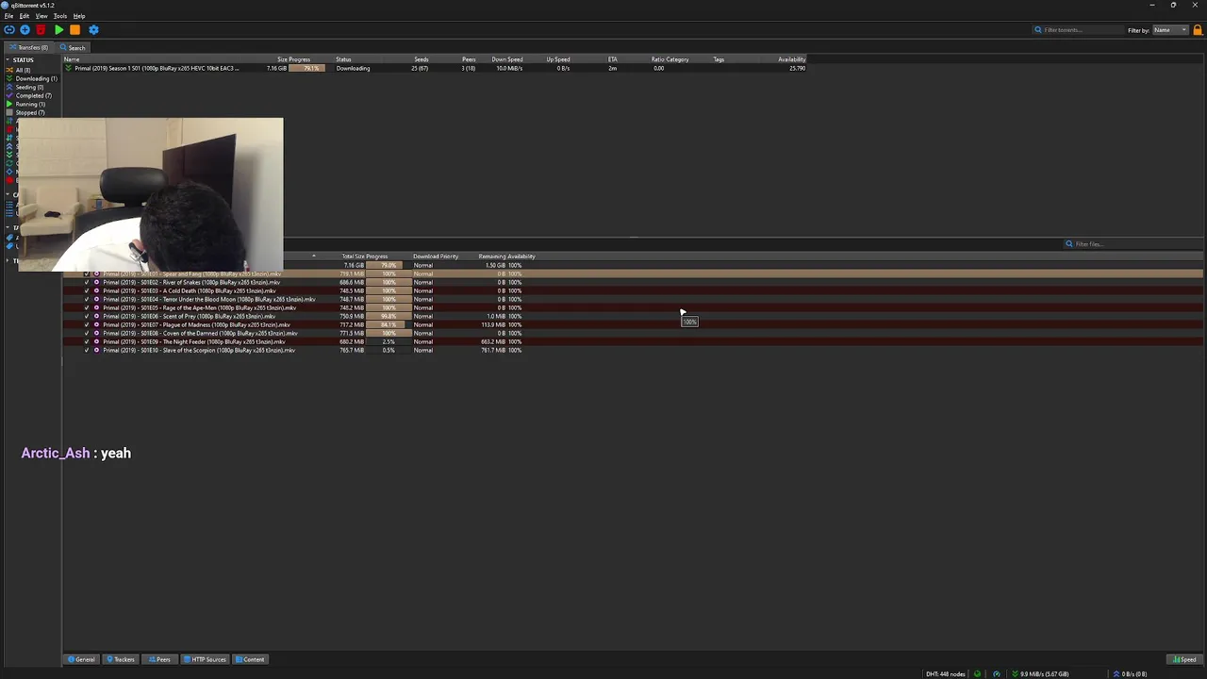Toggle alternative speed limits gauge icon

point(996,674)
